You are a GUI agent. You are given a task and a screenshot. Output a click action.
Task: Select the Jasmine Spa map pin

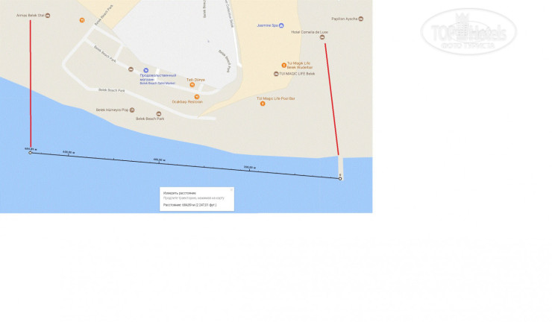281,25
